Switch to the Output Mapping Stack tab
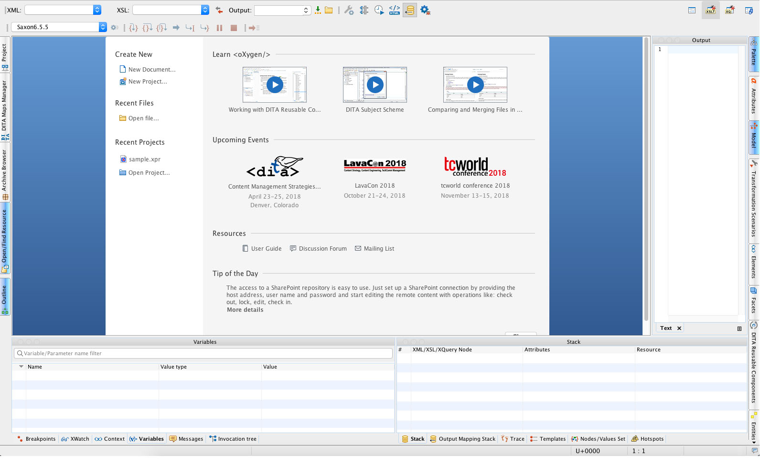This screenshot has width=760, height=466. (462, 439)
